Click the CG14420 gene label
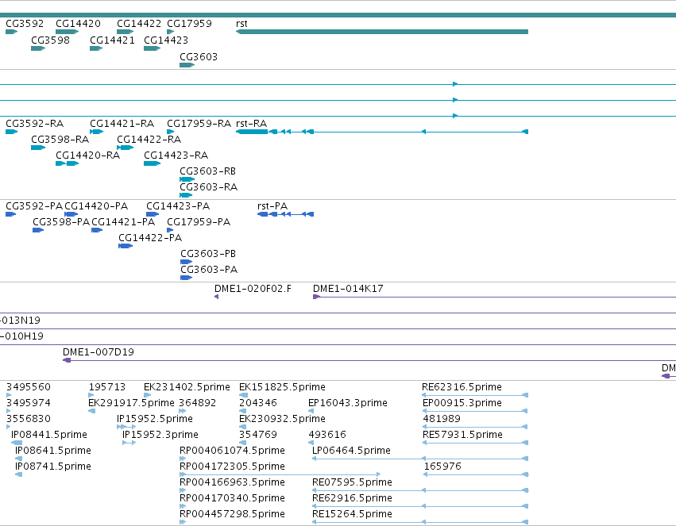676x526 pixels. click(x=78, y=23)
